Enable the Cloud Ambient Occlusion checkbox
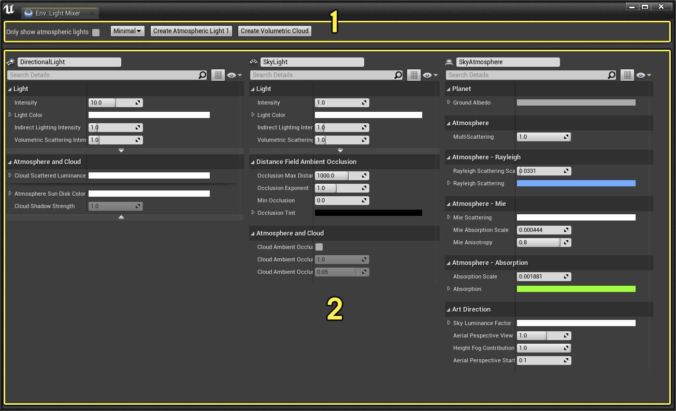Screen dimensions: 676x411 pyautogui.click(x=319, y=247)
